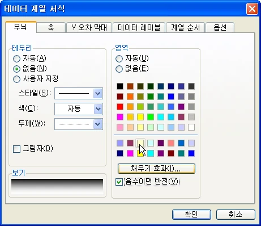This screenshot has height=226, width=261.
Task: Select the pale rose pink swatch below magenta
Action: [120, 127]
